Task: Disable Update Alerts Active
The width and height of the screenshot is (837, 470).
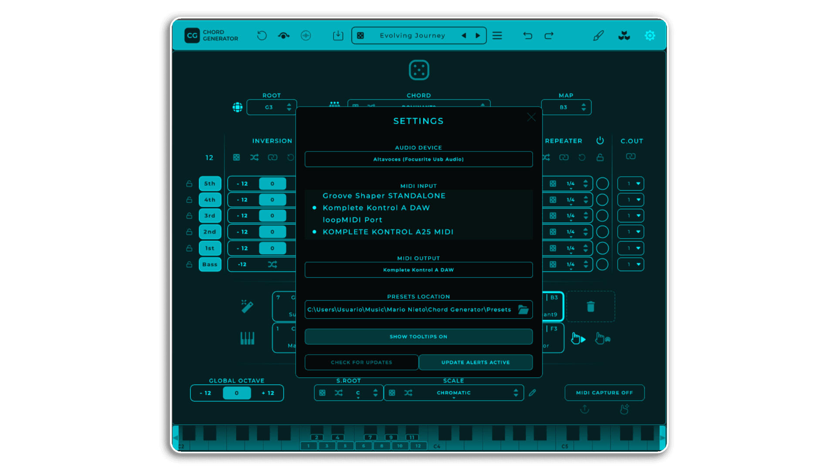Action: [x=475, y=362]
